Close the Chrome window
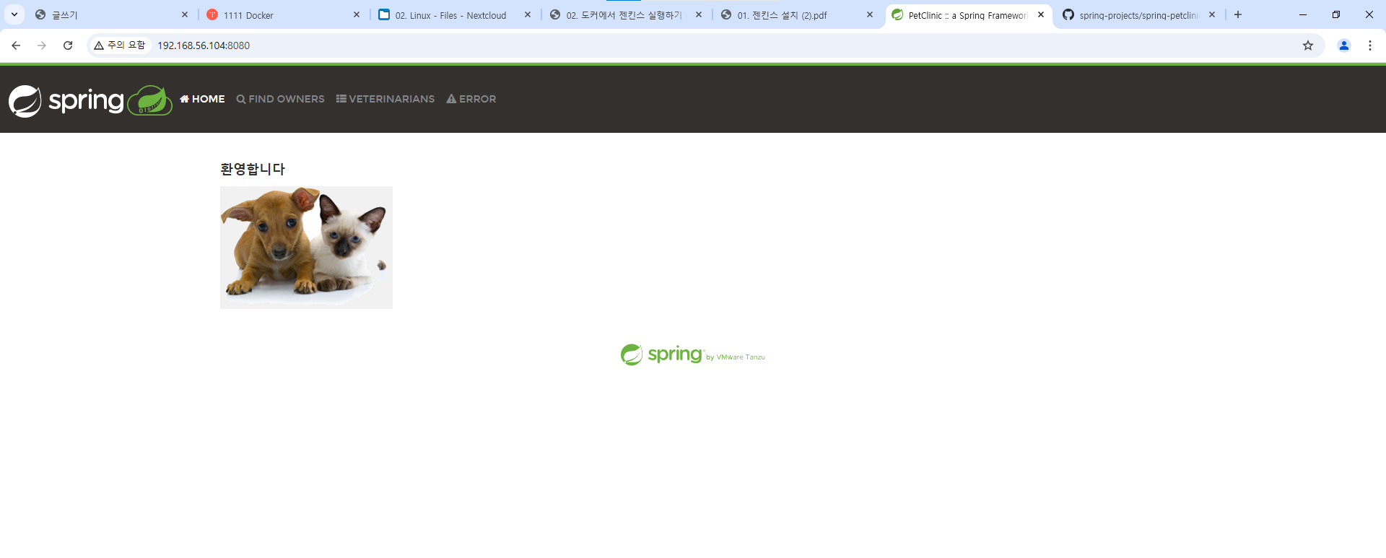Viewport: 1386px width, 558px height. [1369, 14]
